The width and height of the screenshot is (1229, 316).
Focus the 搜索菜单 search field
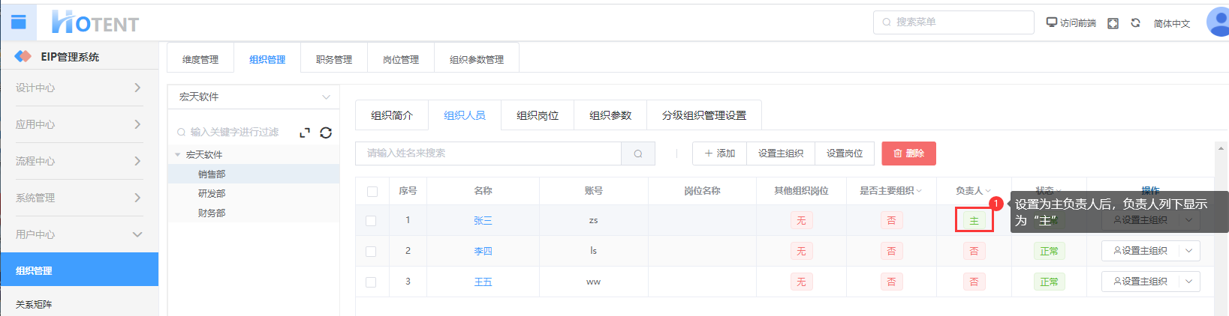click(x=953, y=22)
